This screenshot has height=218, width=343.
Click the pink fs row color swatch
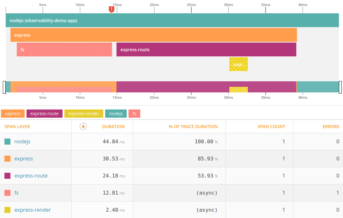tap(7, 193)
